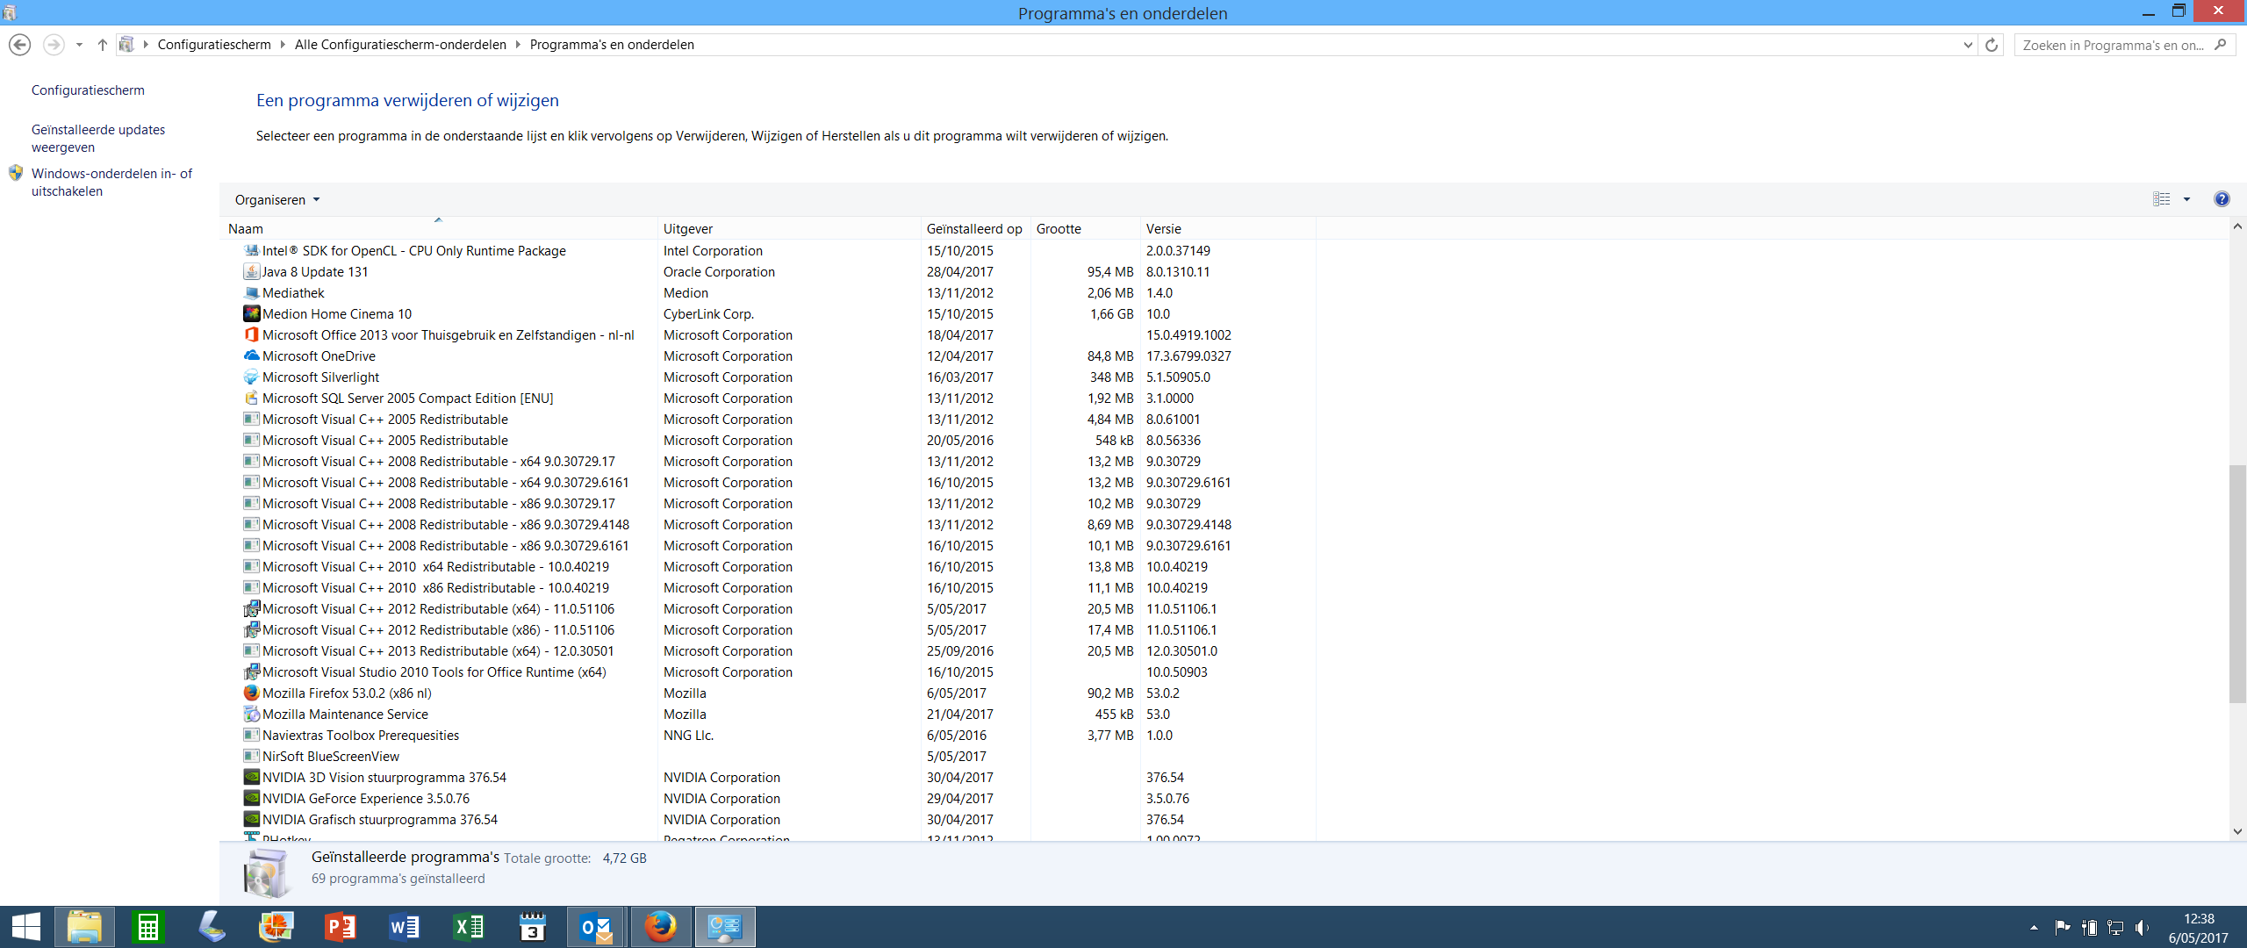
Task: Click the Back navigation arrow
Action: click(x=19, y=45)
